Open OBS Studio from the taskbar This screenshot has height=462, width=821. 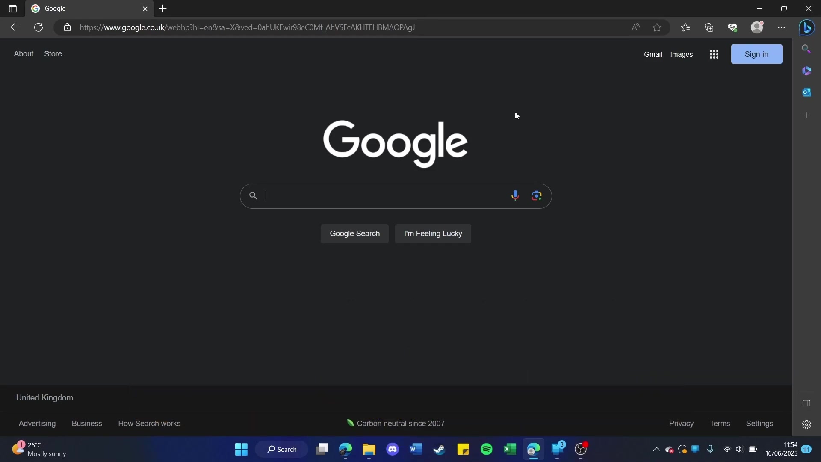coord(581,449)
